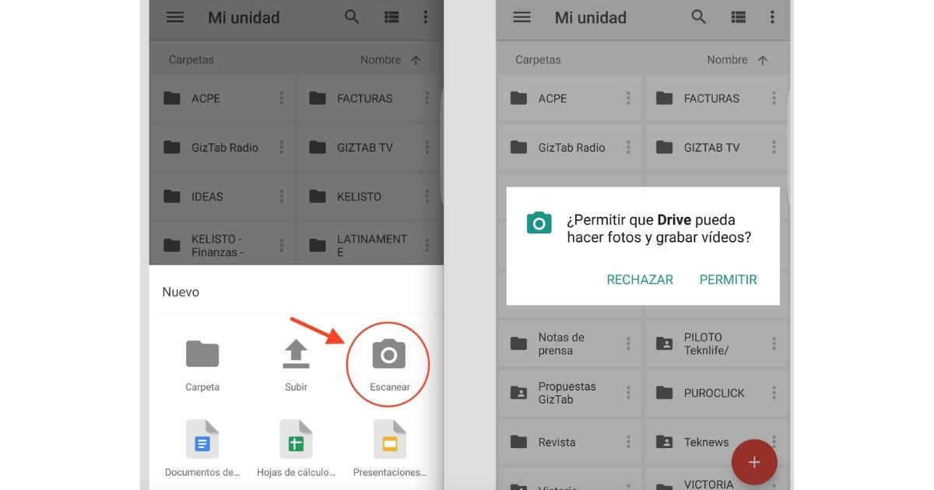This screenshot has width=934, height=490.
Task: Tap search icon in left phone screen
Action: point(352,17)
